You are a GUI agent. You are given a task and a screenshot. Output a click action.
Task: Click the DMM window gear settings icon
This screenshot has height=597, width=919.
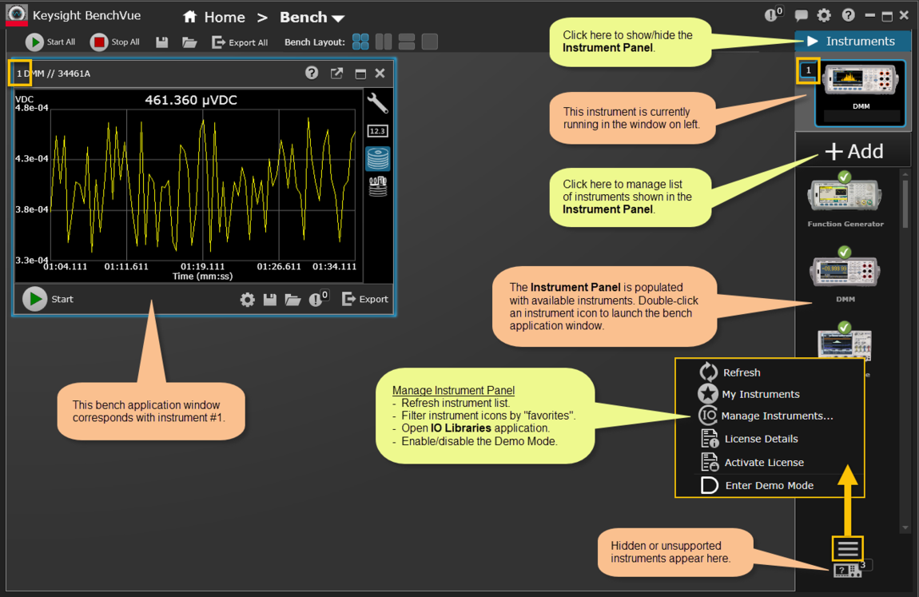pos(248,300)
